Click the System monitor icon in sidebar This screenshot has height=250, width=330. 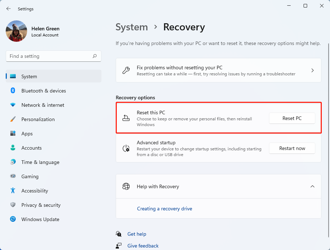tap(13, 76)
